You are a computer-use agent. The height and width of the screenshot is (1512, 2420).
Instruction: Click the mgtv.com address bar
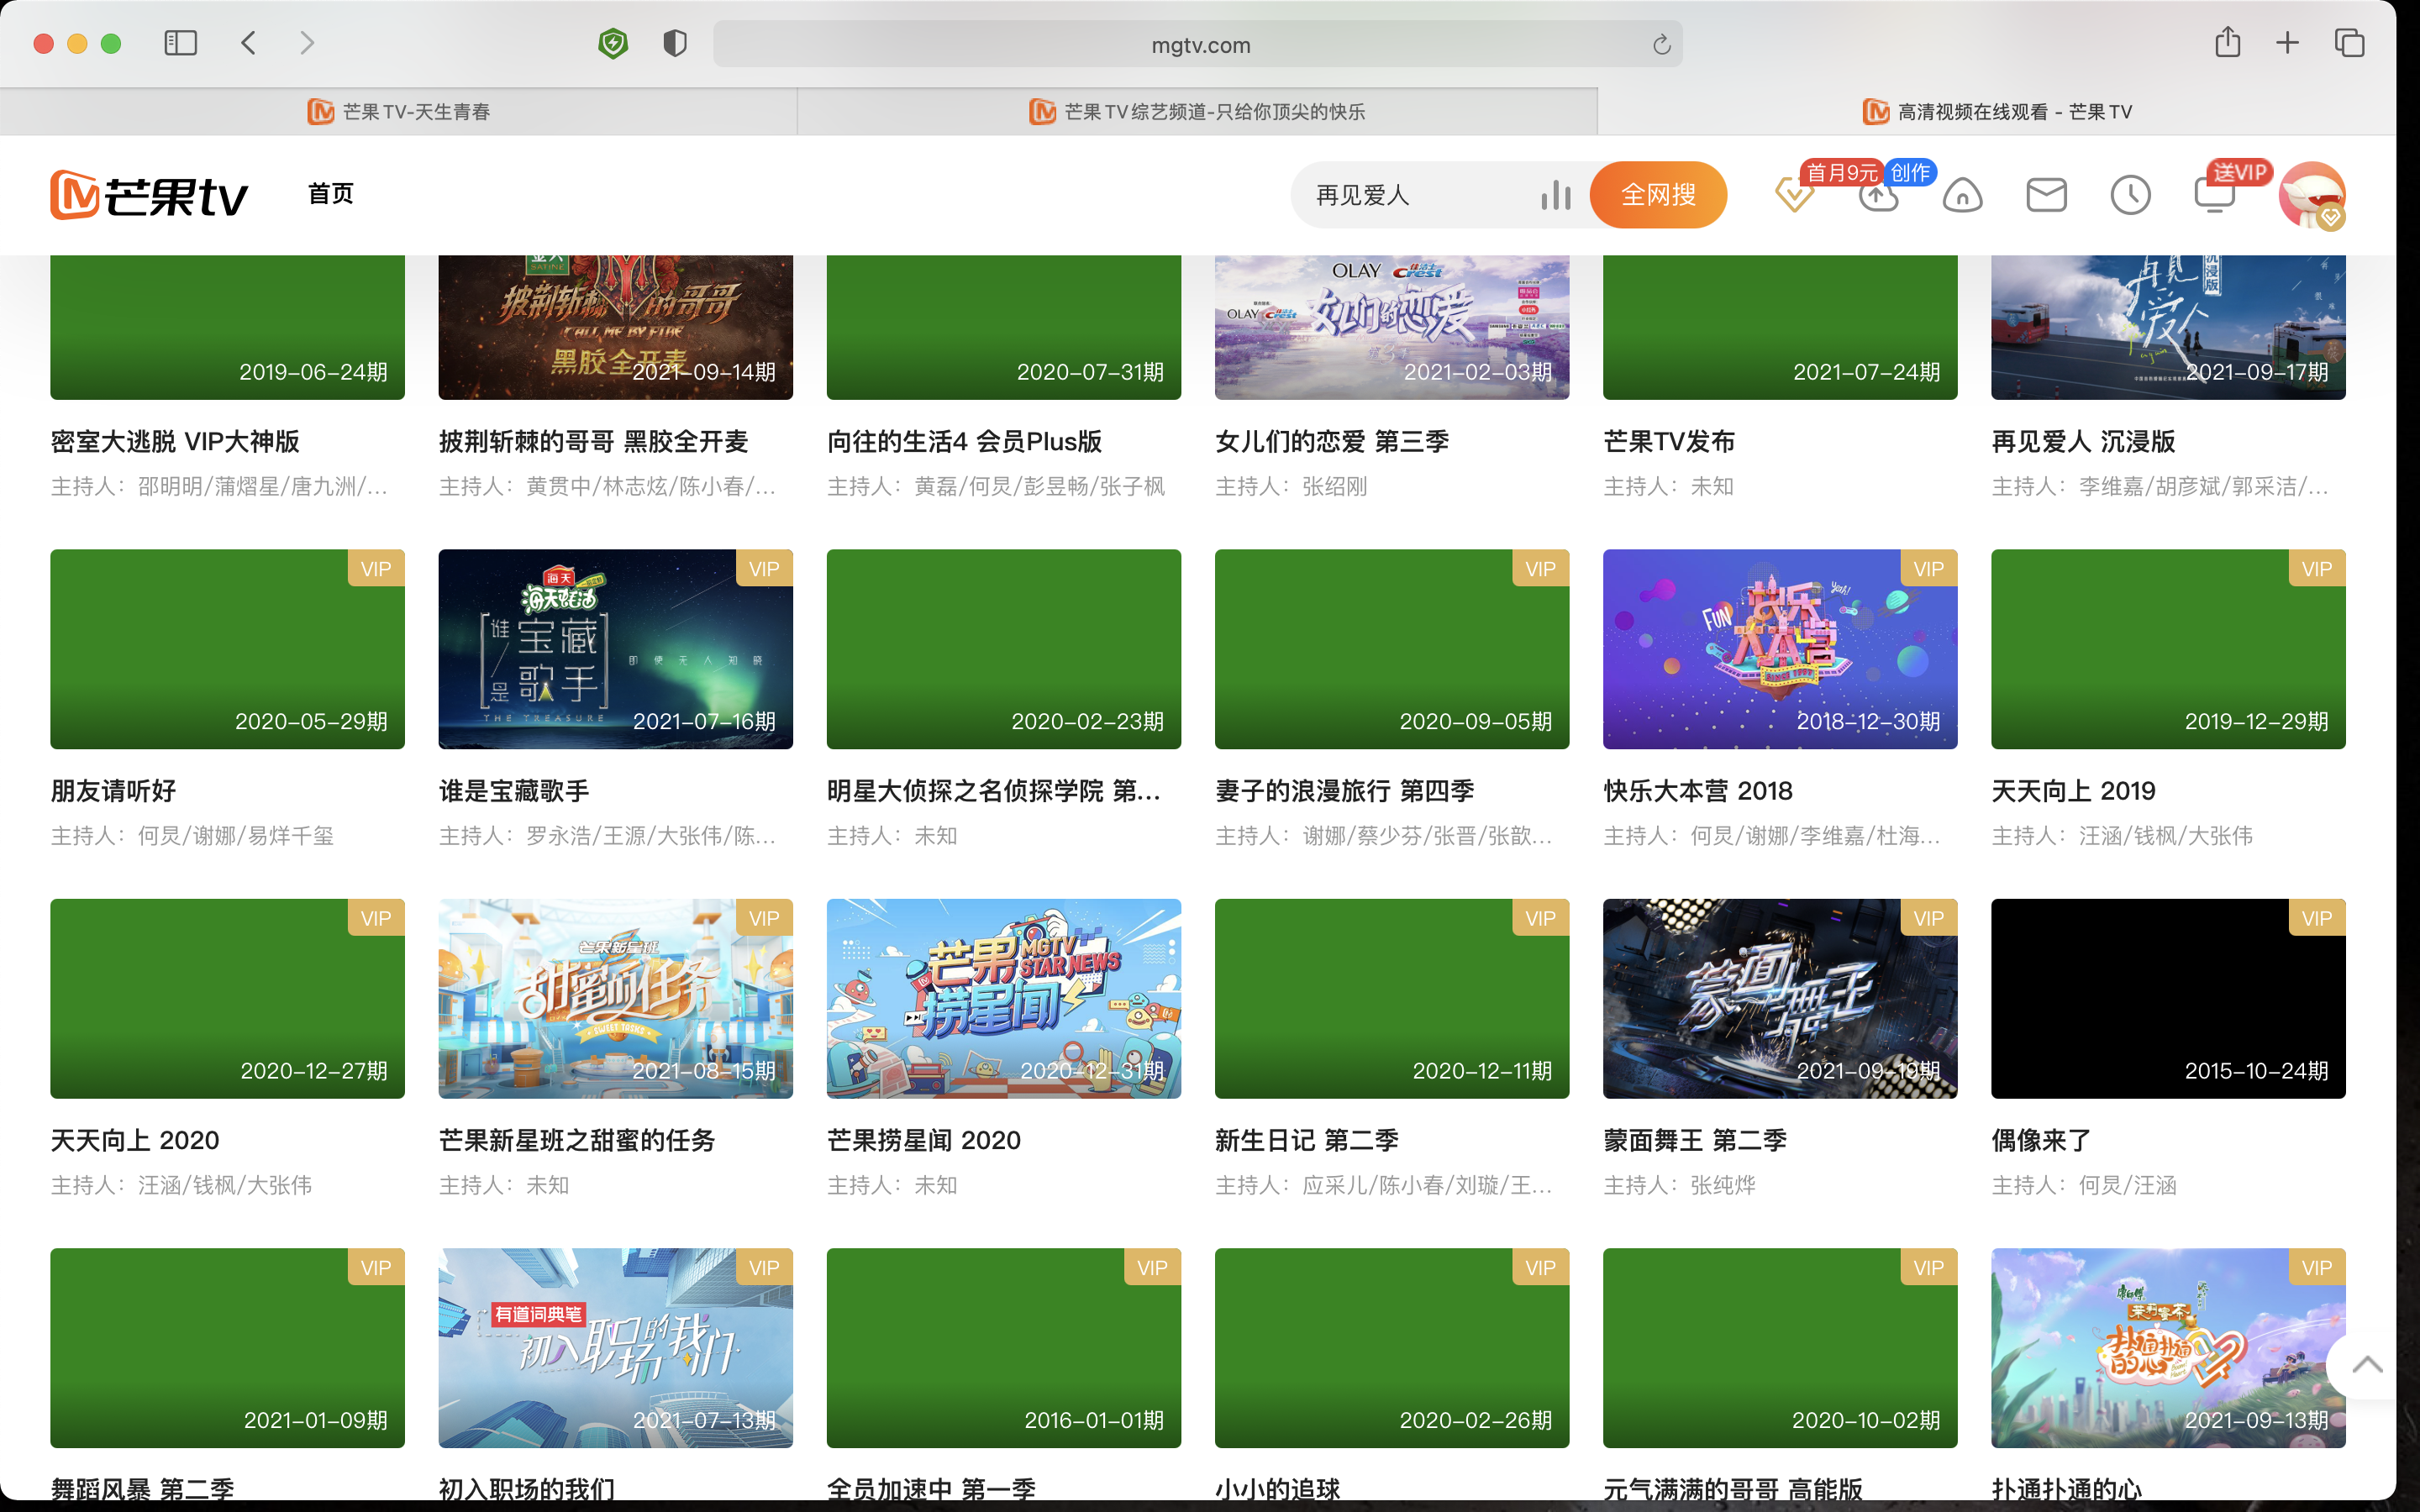click(1198, 45)
